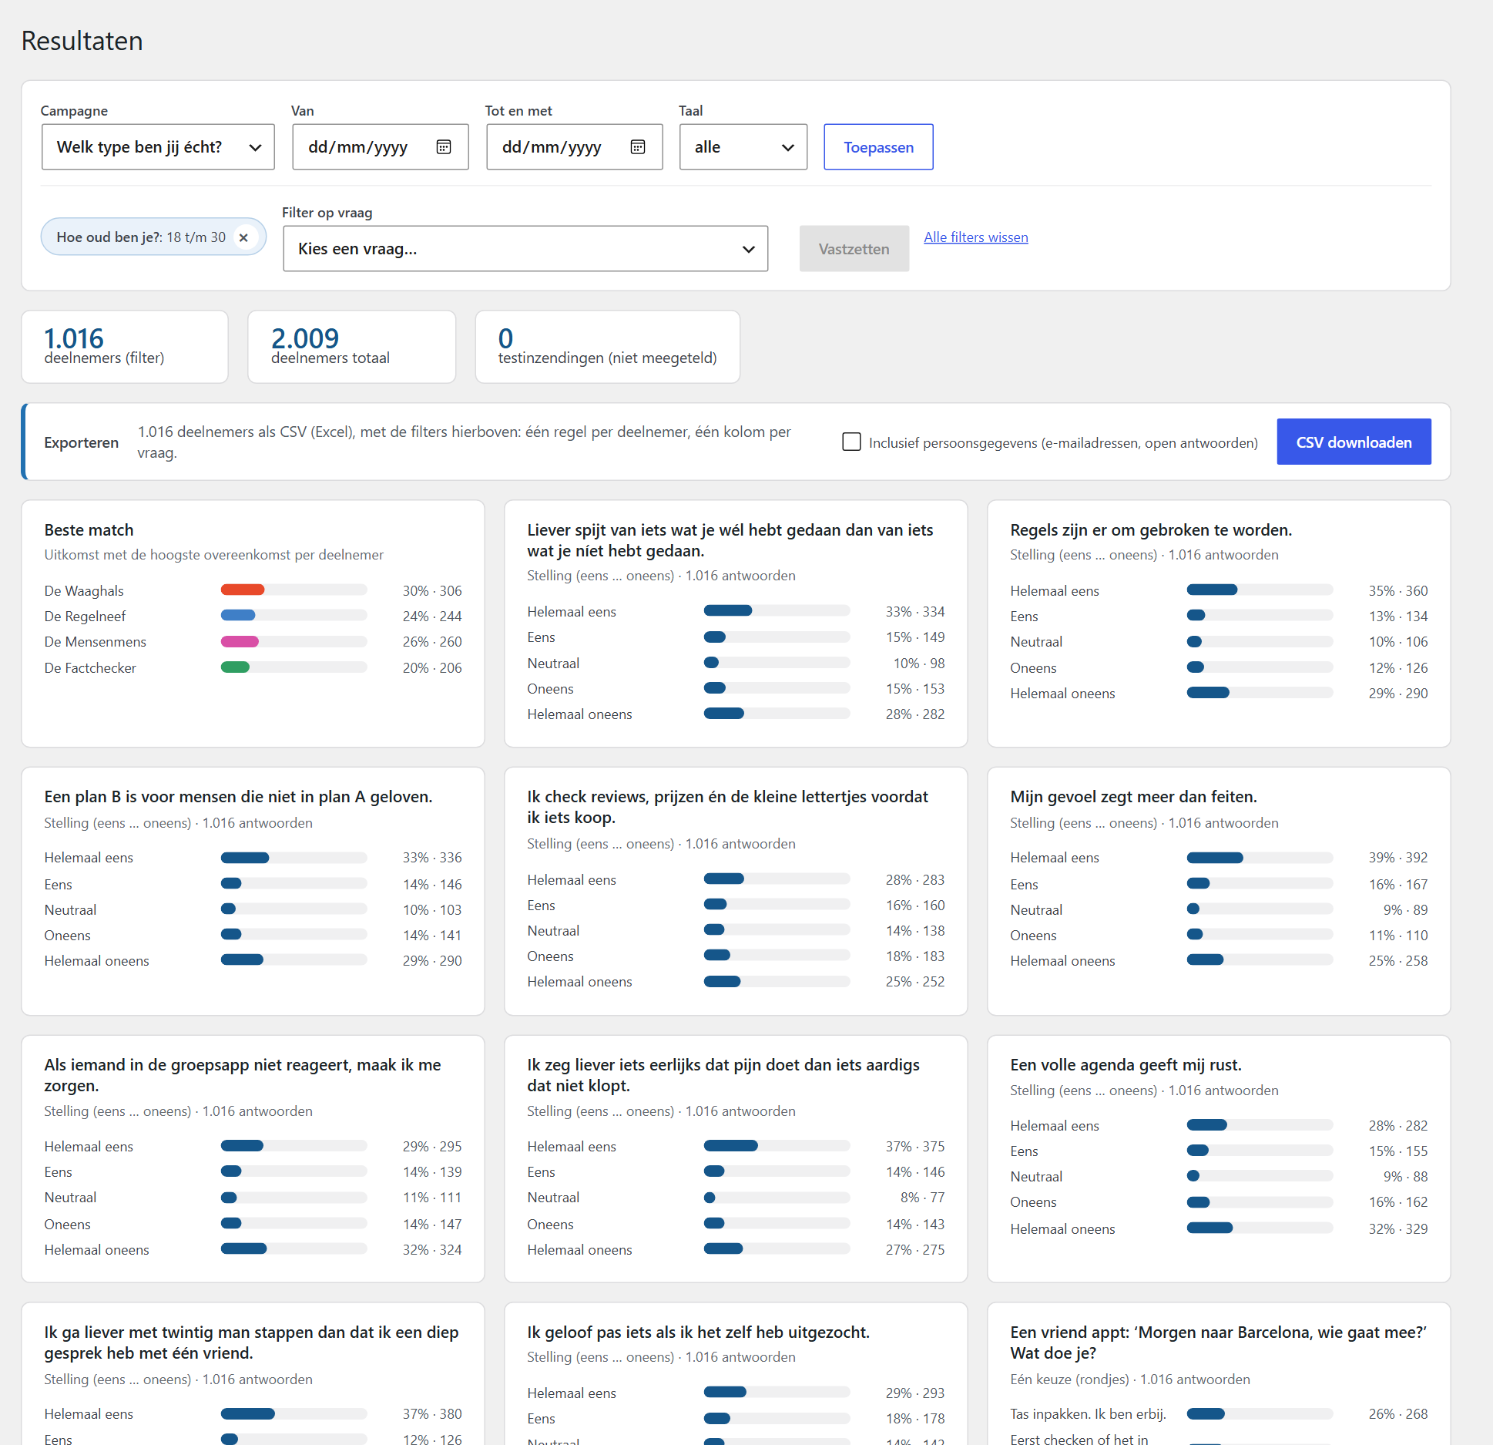The image size is (1493, 1445).
Task: Click the Exporteren label
Action: [82, 442]
